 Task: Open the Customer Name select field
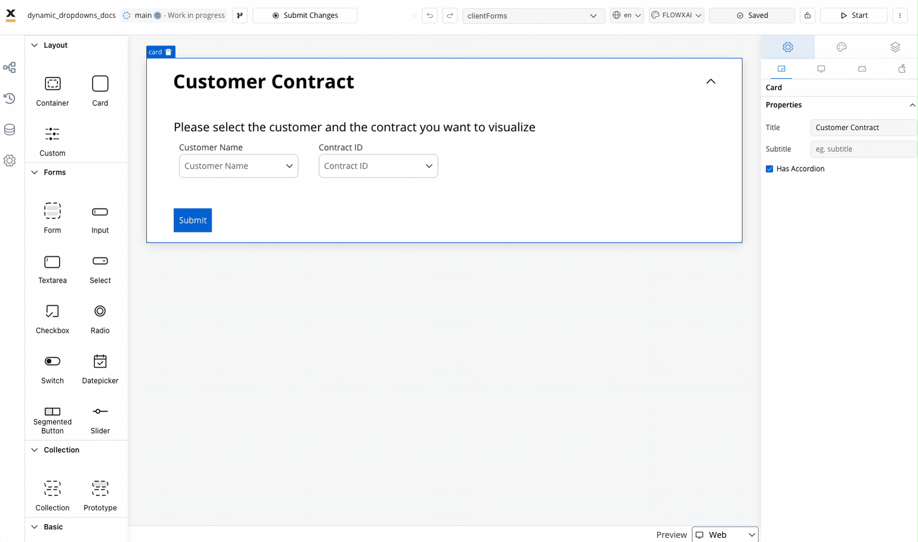(239, 166)
